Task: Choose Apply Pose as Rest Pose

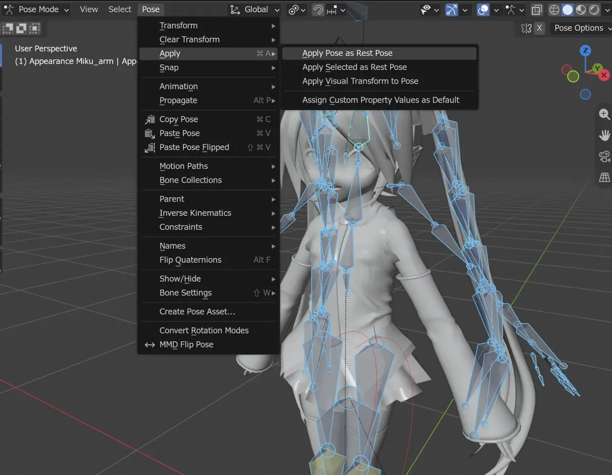Action: 379,53
